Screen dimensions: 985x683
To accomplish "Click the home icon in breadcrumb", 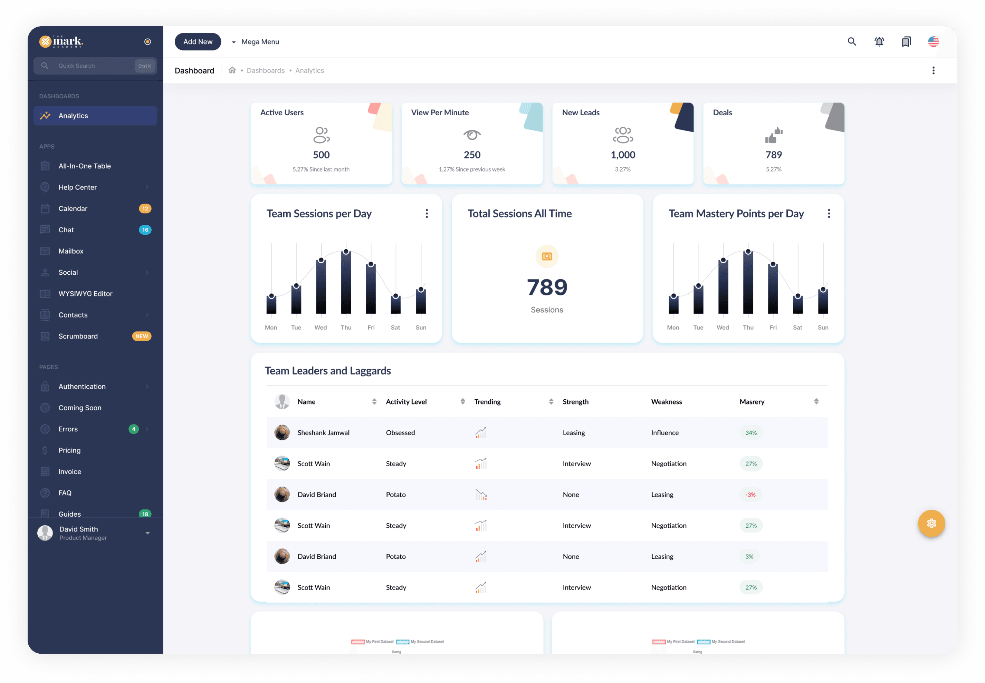I will click(232, 70).
